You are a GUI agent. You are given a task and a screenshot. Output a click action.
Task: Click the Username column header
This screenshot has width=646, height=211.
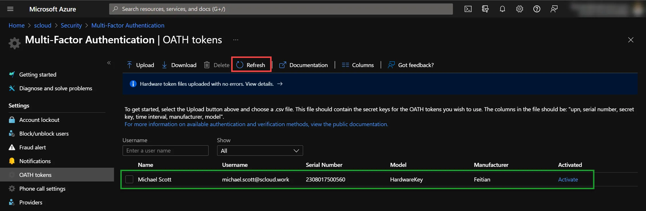point(235,165)
